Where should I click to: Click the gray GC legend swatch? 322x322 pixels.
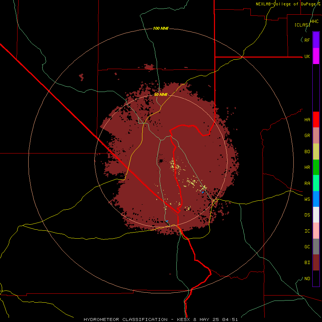316,247
